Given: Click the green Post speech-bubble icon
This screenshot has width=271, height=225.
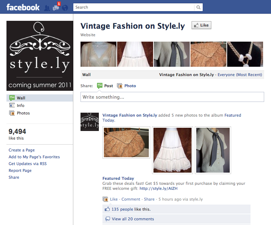Looking at the screenshot, I should [100, 85].
